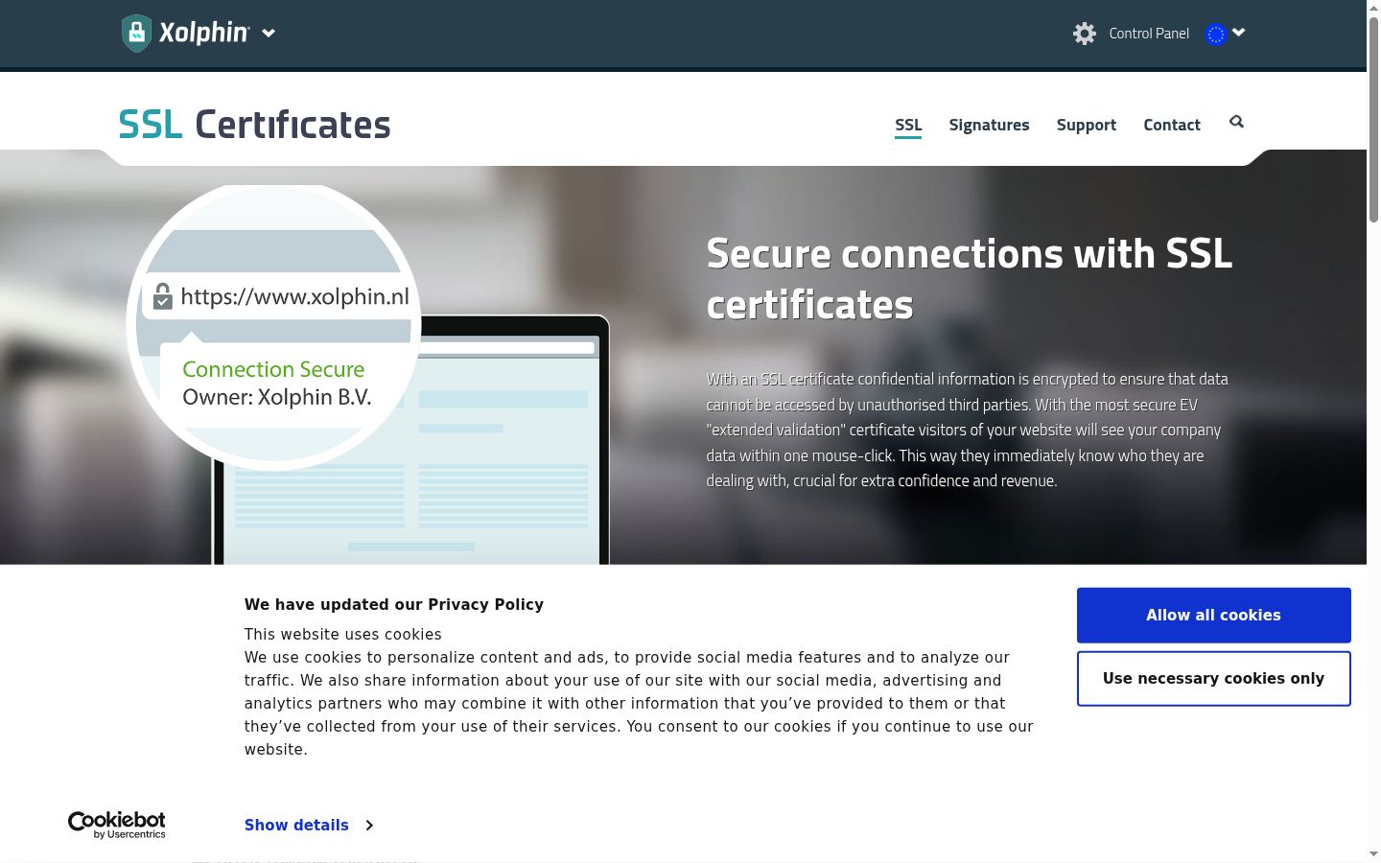
Task: Click the 'Connection Secure' text
Action: (273, 369)
